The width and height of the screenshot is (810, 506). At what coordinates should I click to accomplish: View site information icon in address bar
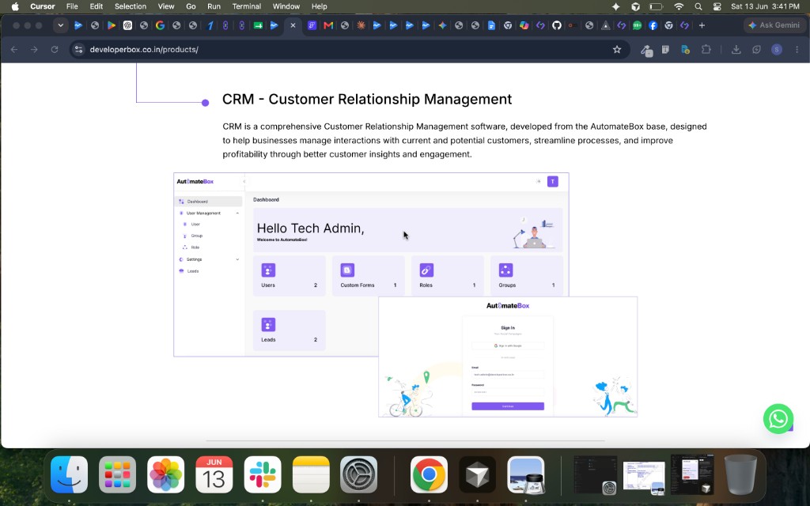(x=78, y=50)
